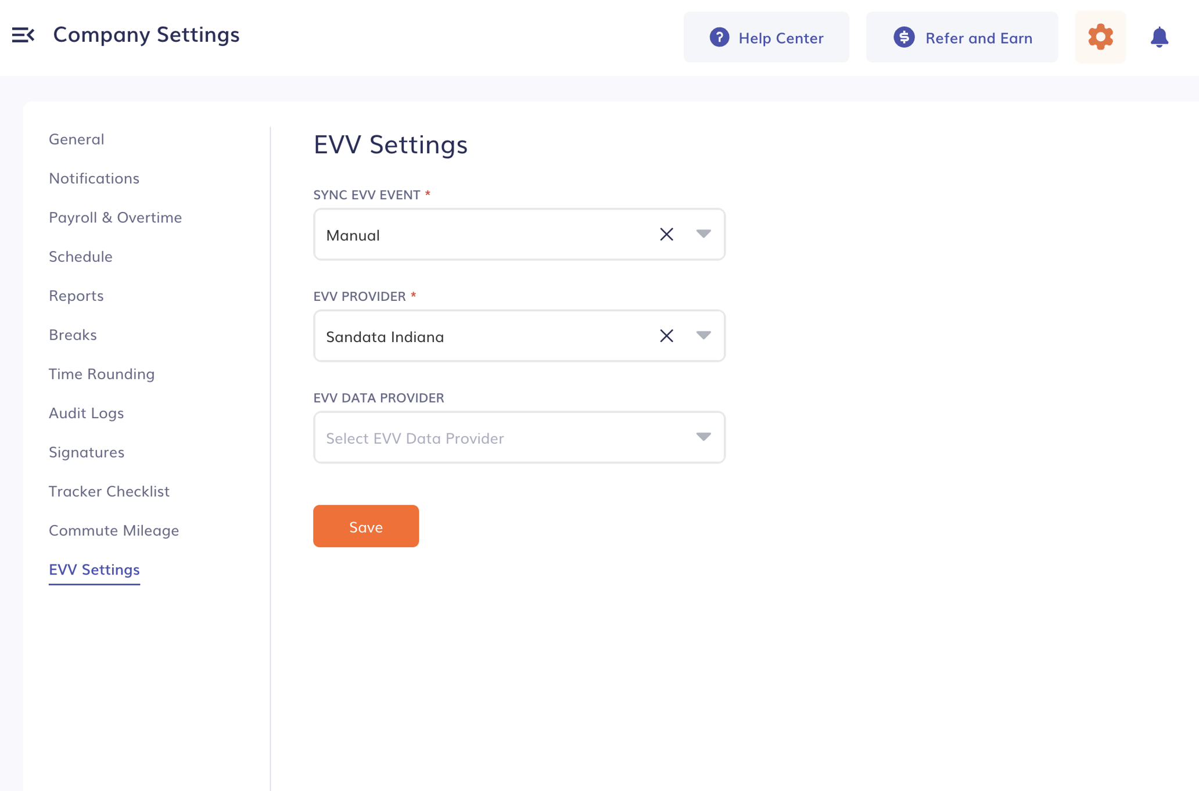Clear the Manual sync event selection
The height and width of the screenshot is (791, 1199).
click(666, 235)
